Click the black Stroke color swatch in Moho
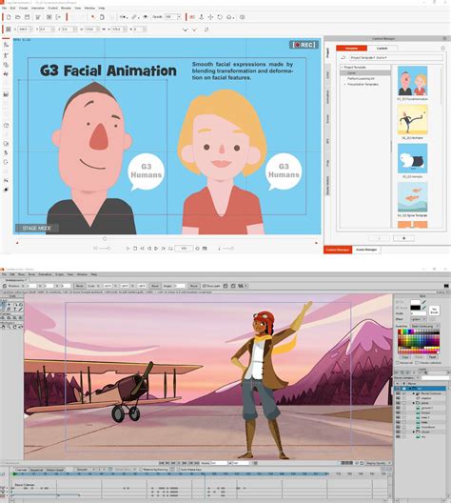This screenshot has height=503, width=451. point(415,308)
